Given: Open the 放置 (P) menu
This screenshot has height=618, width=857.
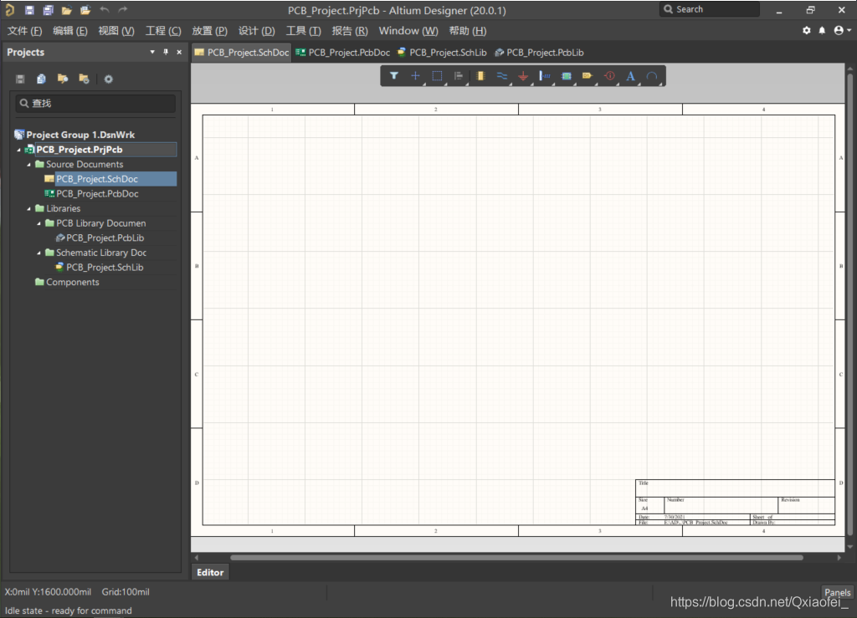Looking at the screenshot, I should (x=209, y=31).
